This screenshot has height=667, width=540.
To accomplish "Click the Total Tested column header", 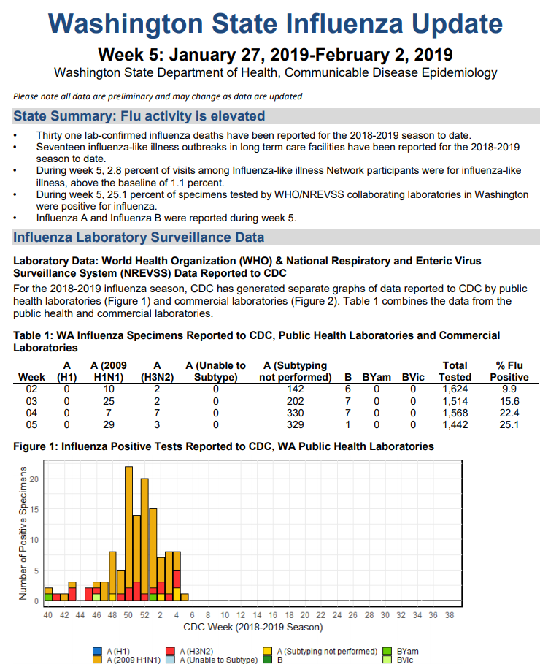I will click(x=455, y=370).
